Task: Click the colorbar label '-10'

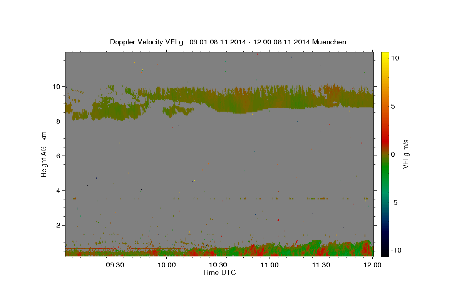Action: click(x=396, y=250)
